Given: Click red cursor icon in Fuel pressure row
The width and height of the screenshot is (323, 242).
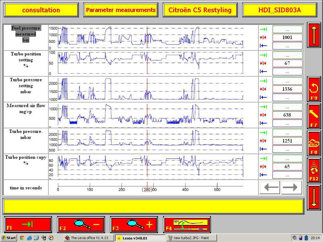Looking at the screenshot, I should click(263, 37).
